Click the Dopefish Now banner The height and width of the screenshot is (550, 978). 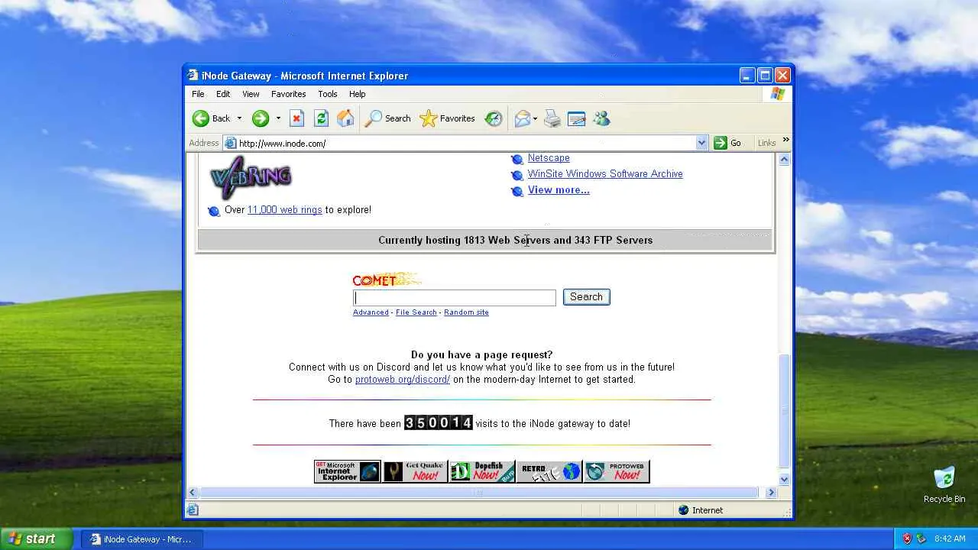(x=482, y=471)
